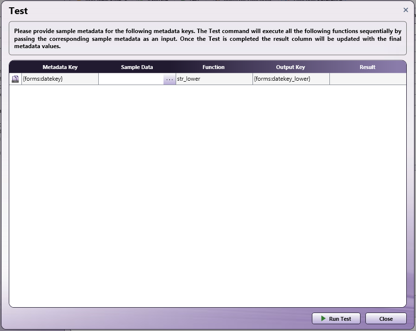
Task: Click the Sample Data input field
Action: pyautogui.click(x=131, y=79)
